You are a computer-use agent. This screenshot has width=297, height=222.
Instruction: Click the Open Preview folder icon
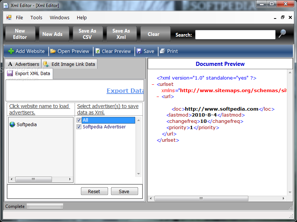(x=53, y=51)
